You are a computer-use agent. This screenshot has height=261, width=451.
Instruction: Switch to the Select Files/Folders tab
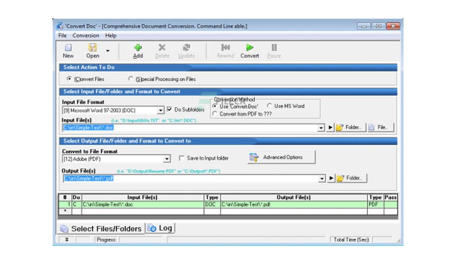(x=101, y=229)
